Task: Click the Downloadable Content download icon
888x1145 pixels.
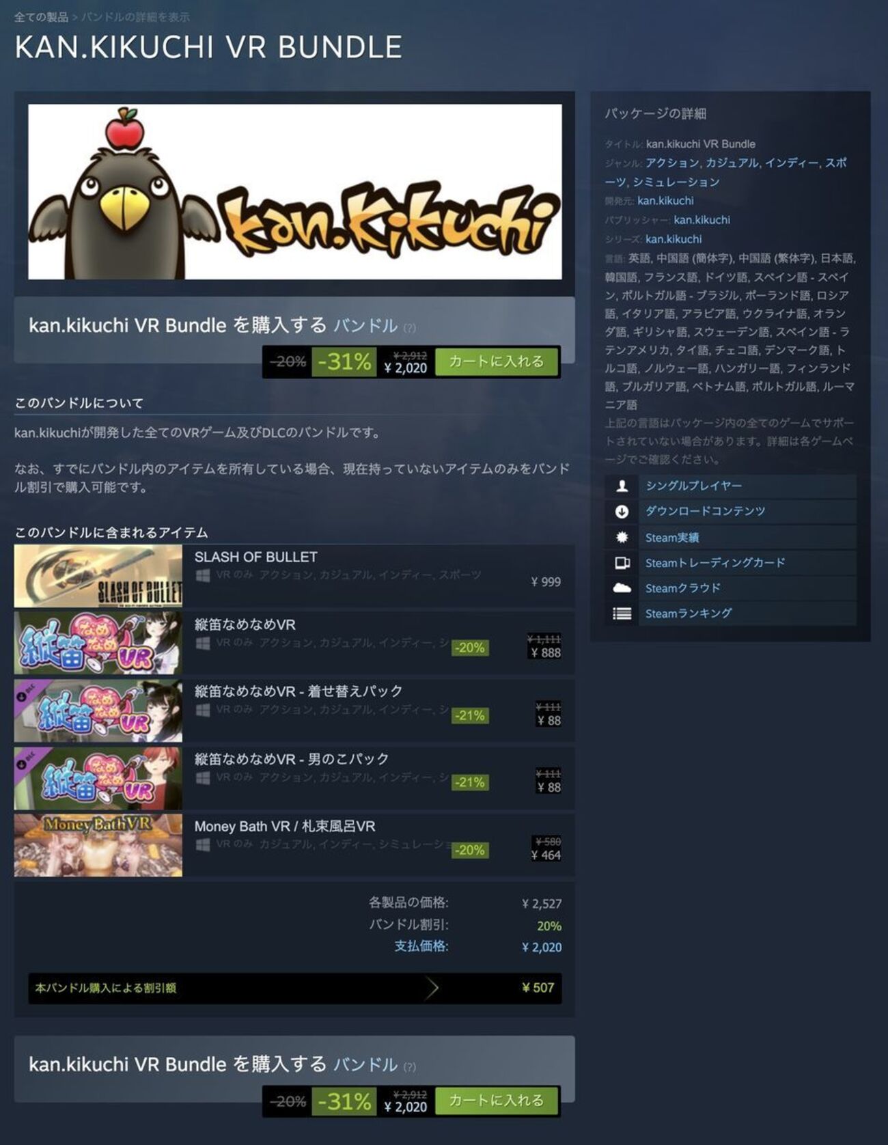Action: [x=622, y=511]
